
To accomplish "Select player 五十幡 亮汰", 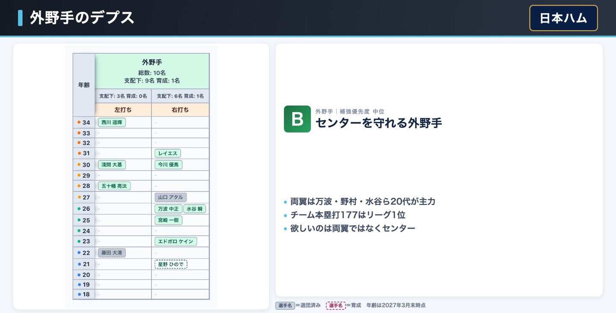I will [x=114, y=186].
